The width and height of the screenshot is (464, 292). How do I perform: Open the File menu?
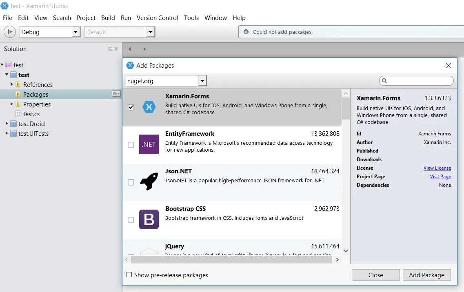point(7,18)
